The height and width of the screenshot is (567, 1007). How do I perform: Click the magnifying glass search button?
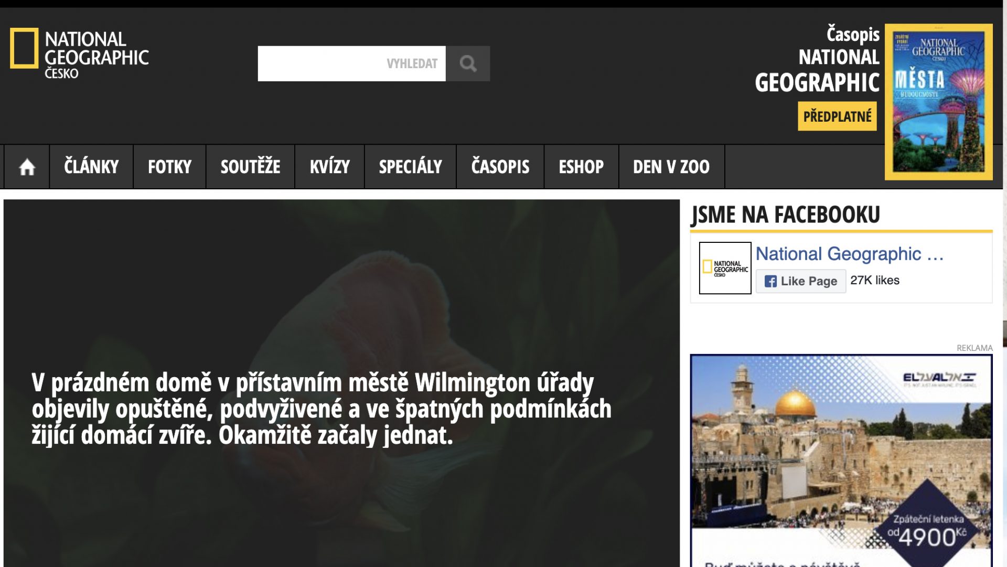(x=468, y=63)
